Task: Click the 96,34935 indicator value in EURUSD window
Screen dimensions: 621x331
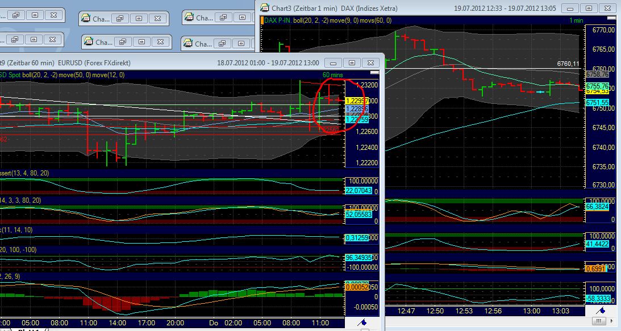Action: point(359,257)
